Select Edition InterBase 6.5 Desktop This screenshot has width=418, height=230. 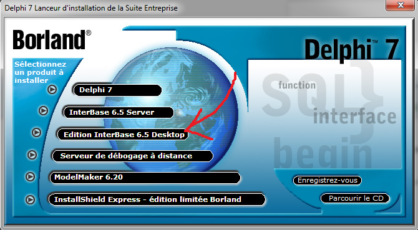tap(123, 135)
